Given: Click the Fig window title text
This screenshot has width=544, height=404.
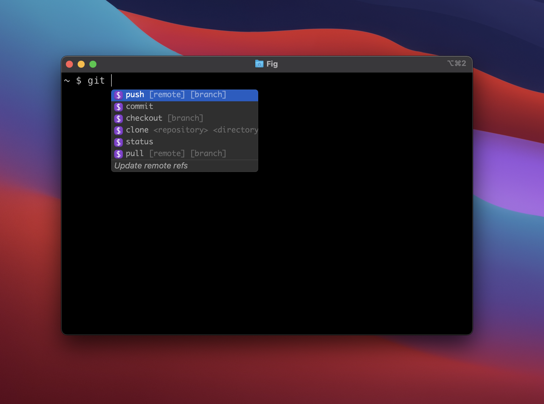Looking at the screenshot, I should (272, 64).
